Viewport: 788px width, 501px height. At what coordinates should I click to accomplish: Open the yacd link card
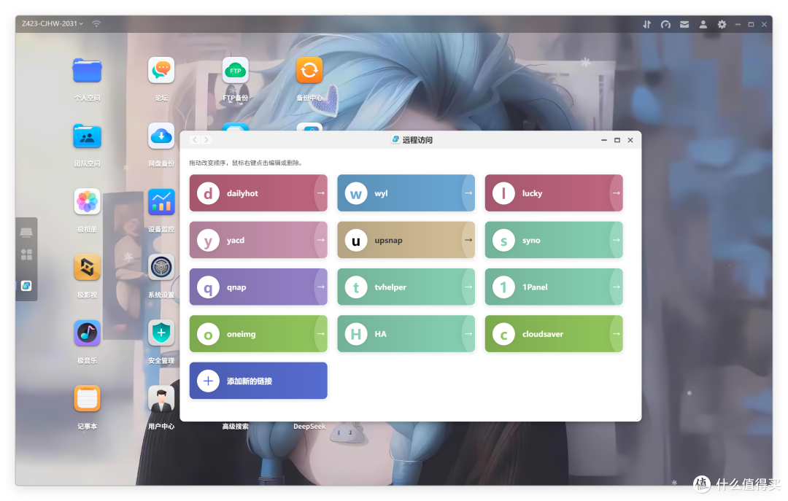pos(258,240)
